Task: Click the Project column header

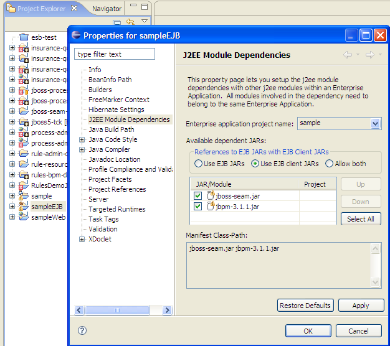Action: 317,184
